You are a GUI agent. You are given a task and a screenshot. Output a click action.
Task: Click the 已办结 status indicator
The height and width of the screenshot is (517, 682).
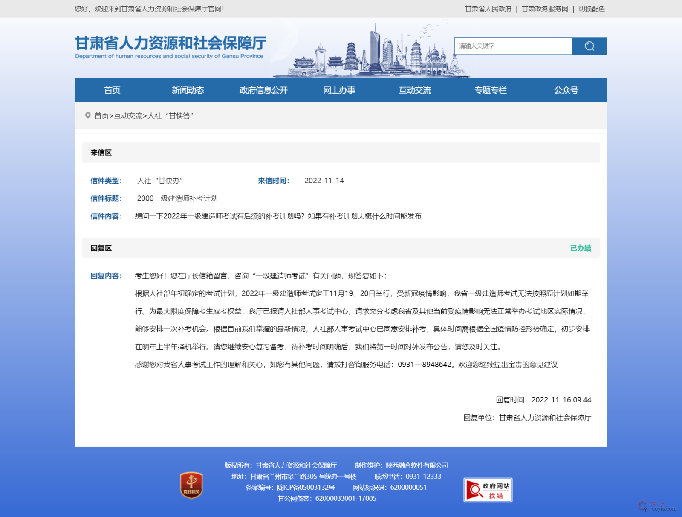580,248
